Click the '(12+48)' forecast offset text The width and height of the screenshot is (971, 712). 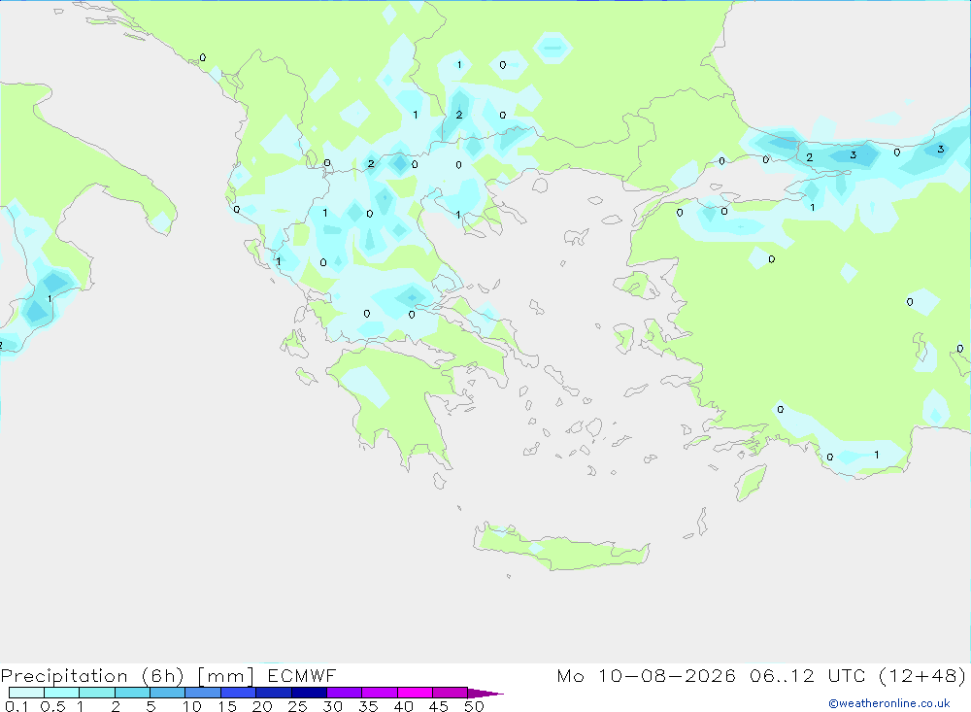tap(922, 675)
